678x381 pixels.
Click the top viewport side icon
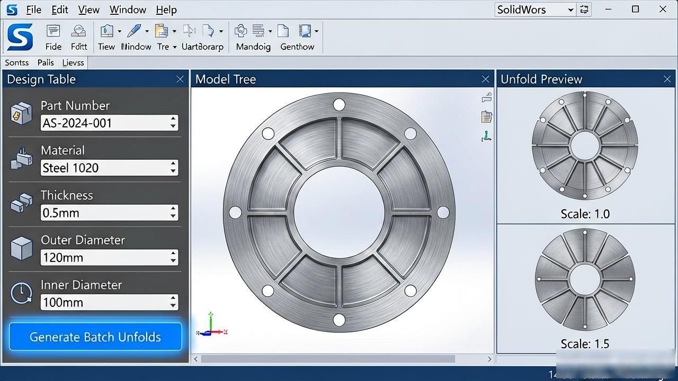coord(486,97)
